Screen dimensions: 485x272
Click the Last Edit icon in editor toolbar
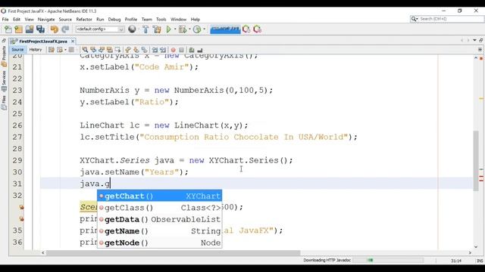[52, 50]
